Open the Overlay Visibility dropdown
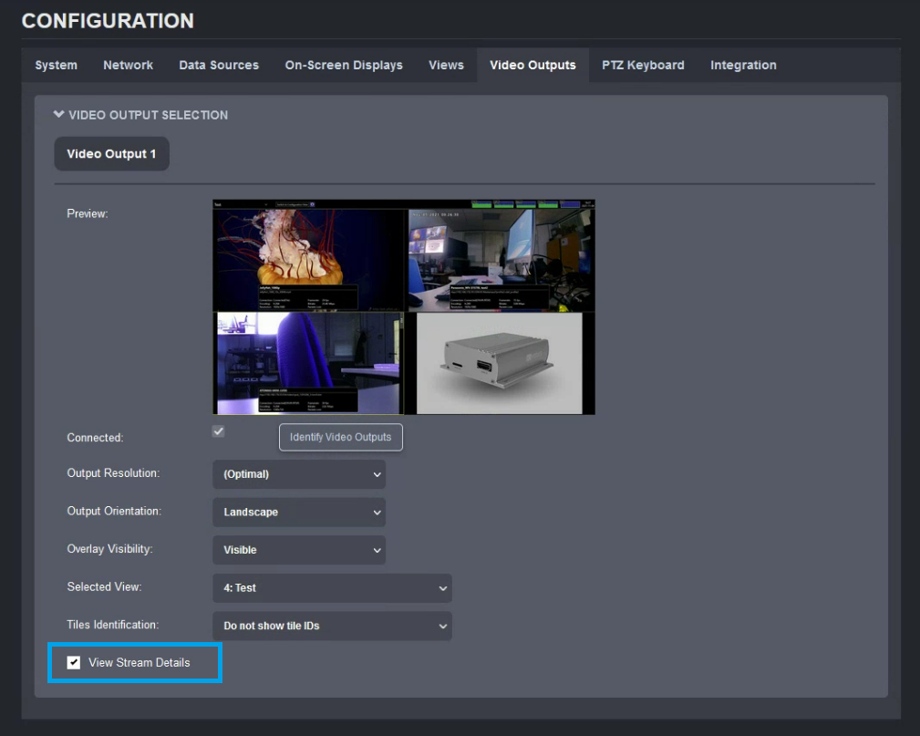 coord(299,550)
